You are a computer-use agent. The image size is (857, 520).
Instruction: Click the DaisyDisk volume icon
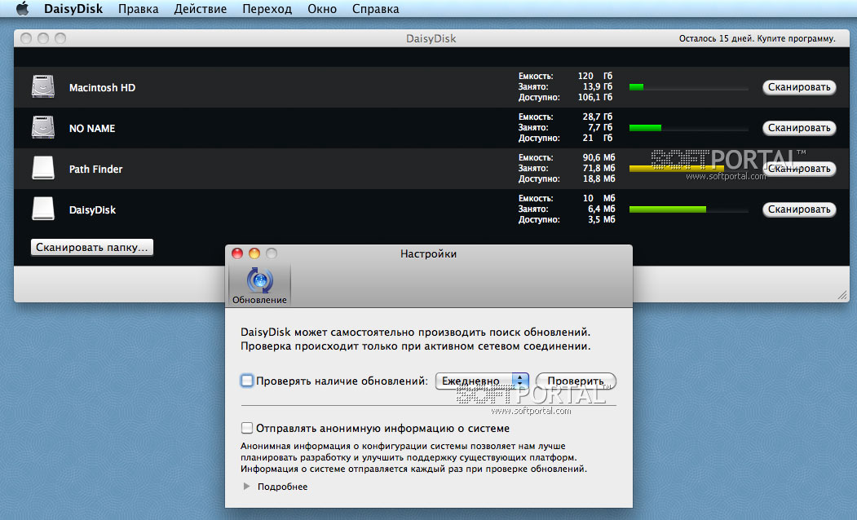point(43,209)
